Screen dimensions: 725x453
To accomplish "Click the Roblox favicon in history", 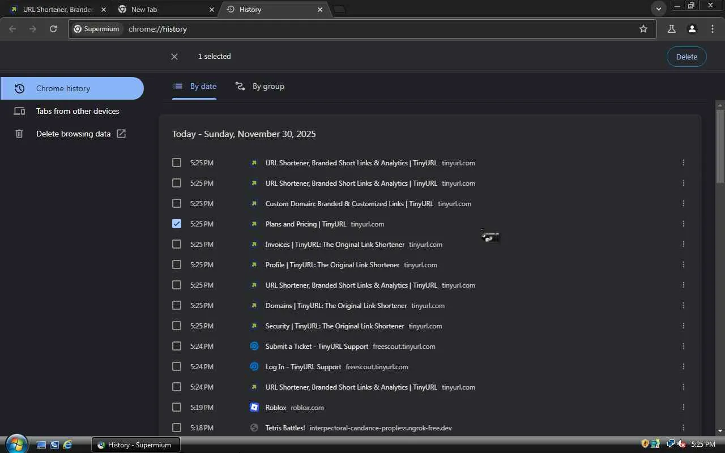I will (254, 407).
